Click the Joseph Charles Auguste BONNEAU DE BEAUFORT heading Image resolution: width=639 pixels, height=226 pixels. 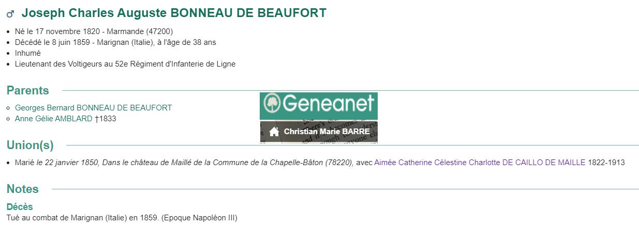tap(174, 13)
